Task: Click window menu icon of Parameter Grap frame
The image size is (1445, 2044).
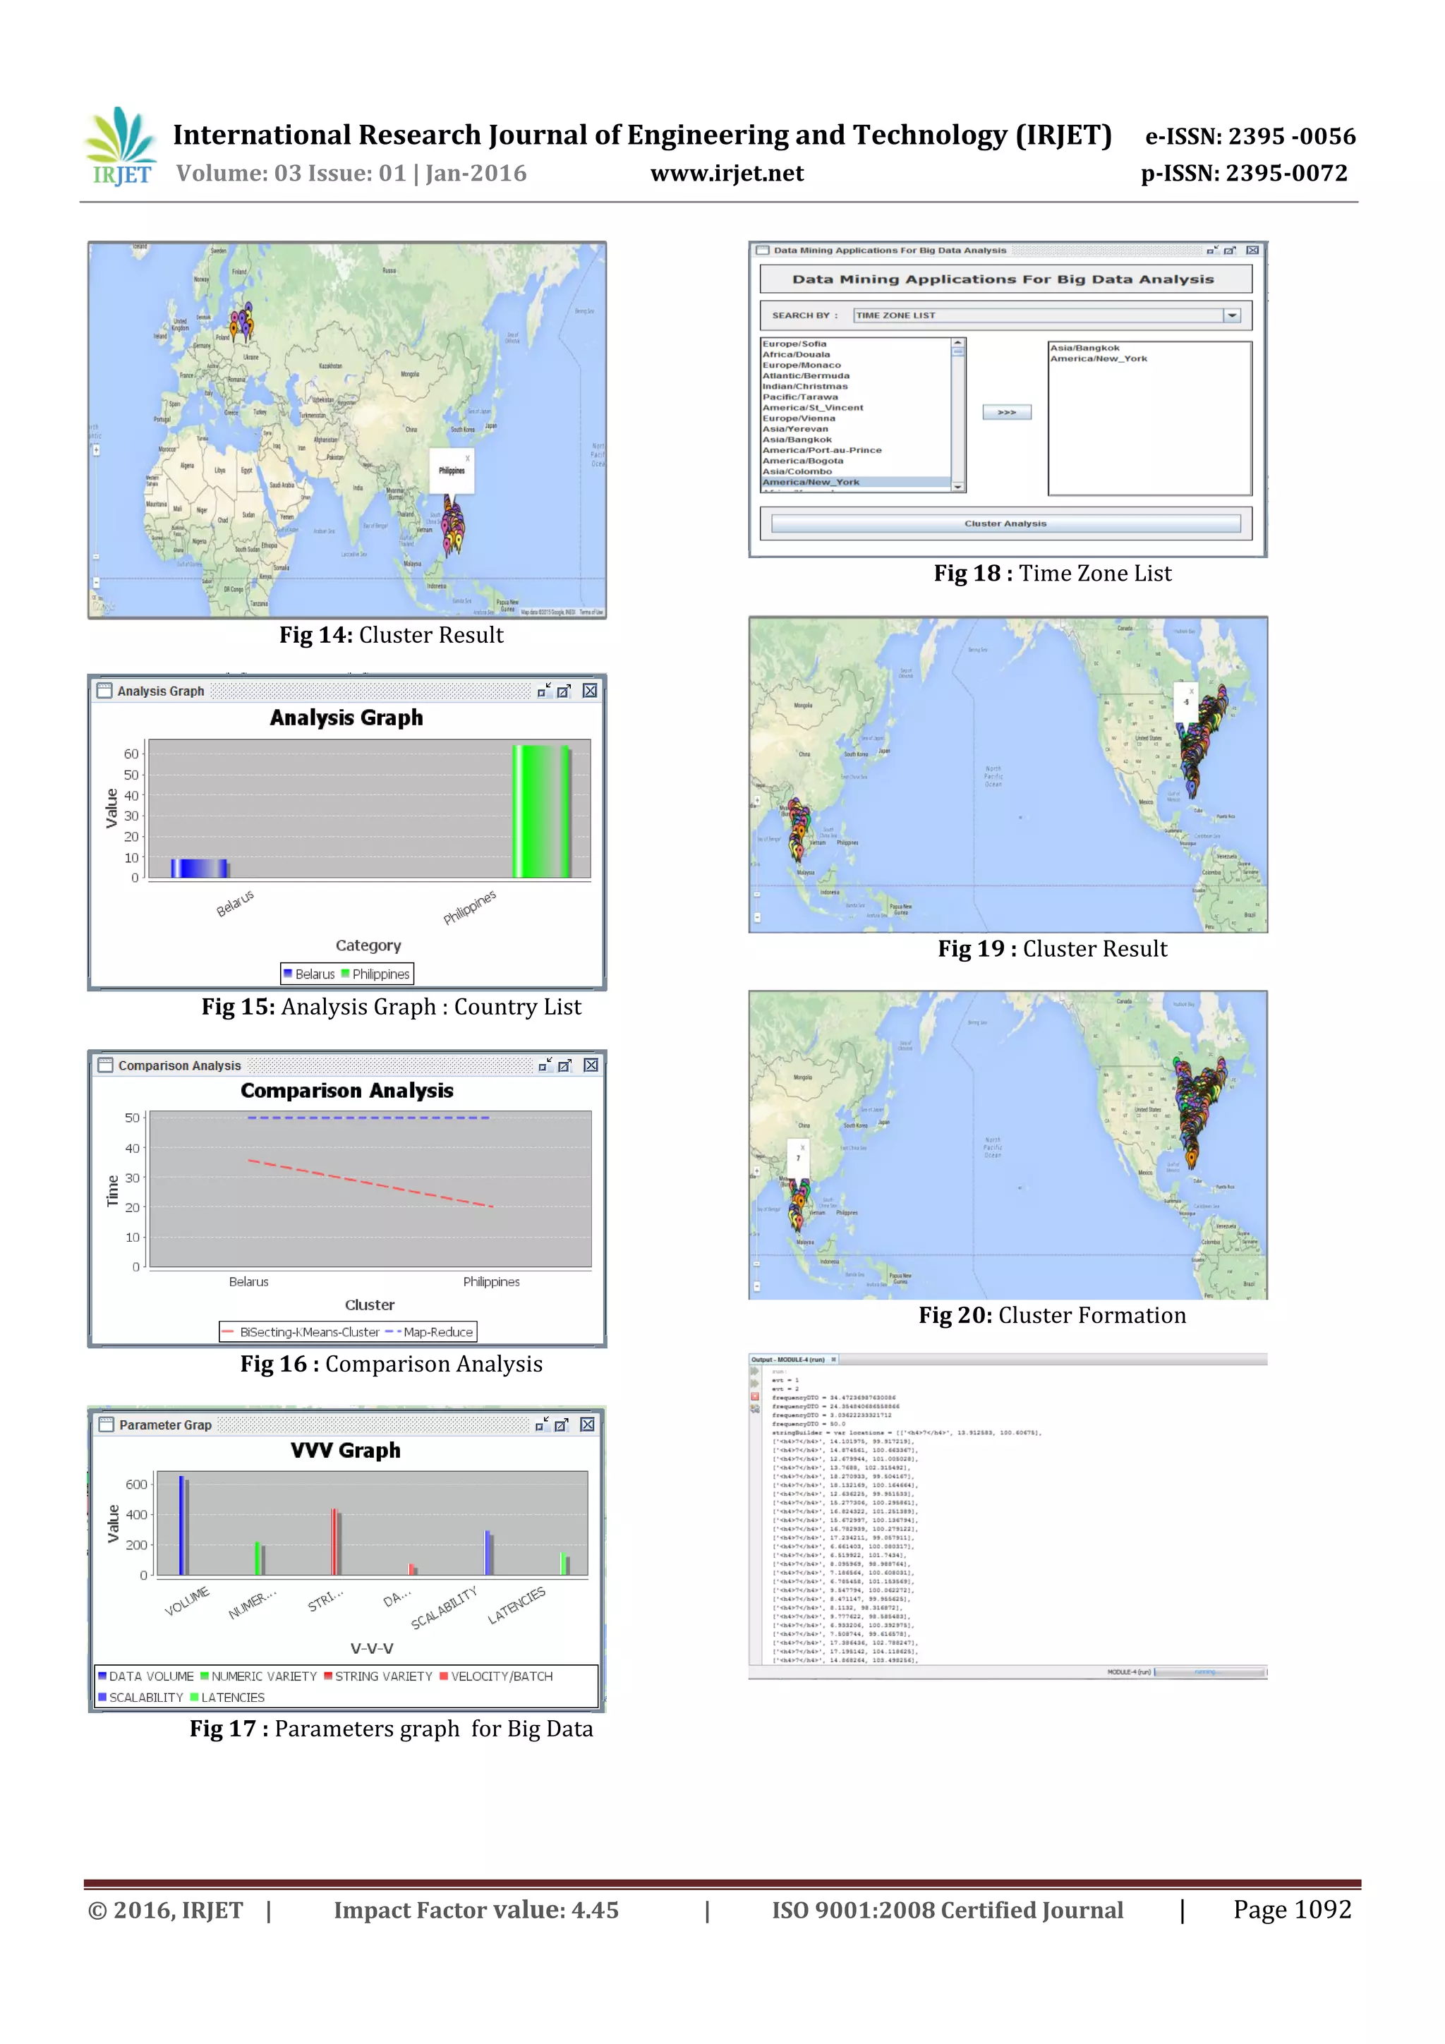Action: [x=107, y=1425]
